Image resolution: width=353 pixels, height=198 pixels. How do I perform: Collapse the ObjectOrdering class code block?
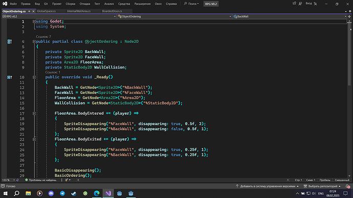click(x=34, y=41)
